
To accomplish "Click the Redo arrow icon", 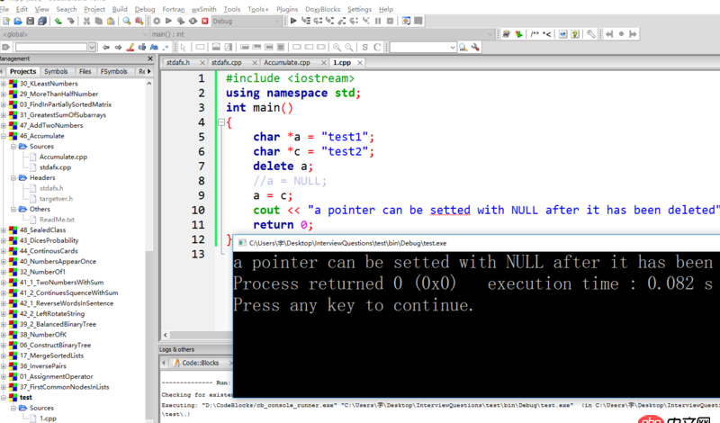I will pos(70,21).
